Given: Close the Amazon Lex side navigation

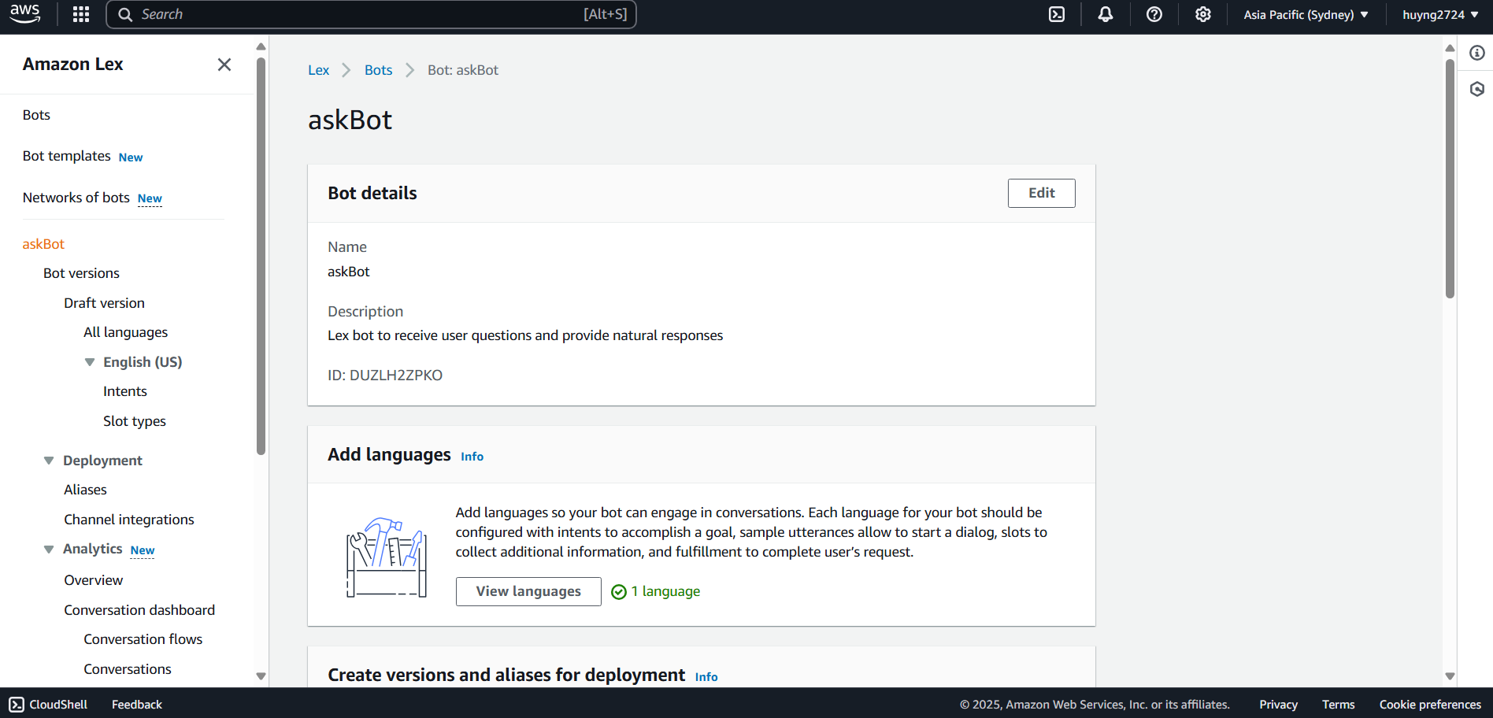Looking at the screenshot, I should [x=224, y=65].
